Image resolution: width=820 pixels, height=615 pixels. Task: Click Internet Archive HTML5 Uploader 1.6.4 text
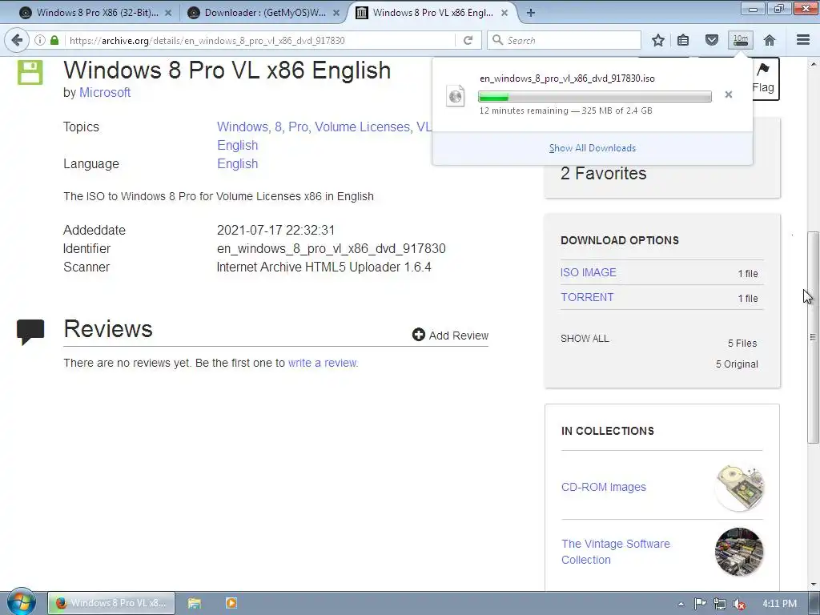tap(324, 267)
